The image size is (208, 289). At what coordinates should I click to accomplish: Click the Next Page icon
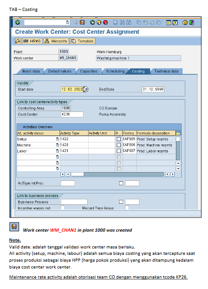pyautogui.click(x=152, y=22)
